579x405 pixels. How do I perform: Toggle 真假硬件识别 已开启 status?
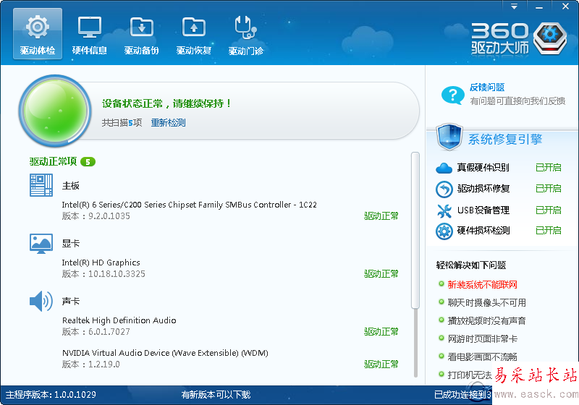point(549,168)
